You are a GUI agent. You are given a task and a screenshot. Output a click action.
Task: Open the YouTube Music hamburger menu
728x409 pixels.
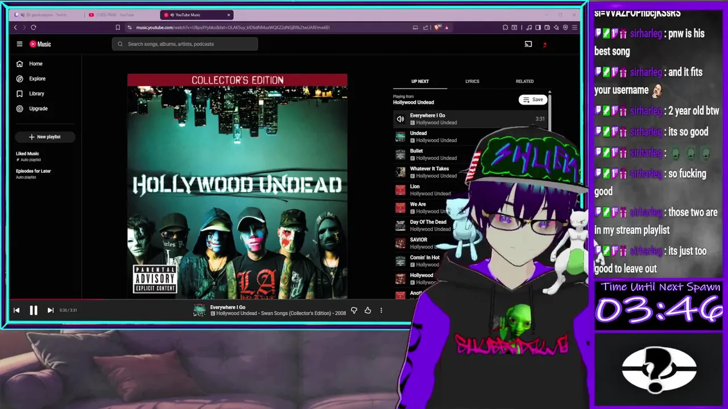[x=19, y=44]
